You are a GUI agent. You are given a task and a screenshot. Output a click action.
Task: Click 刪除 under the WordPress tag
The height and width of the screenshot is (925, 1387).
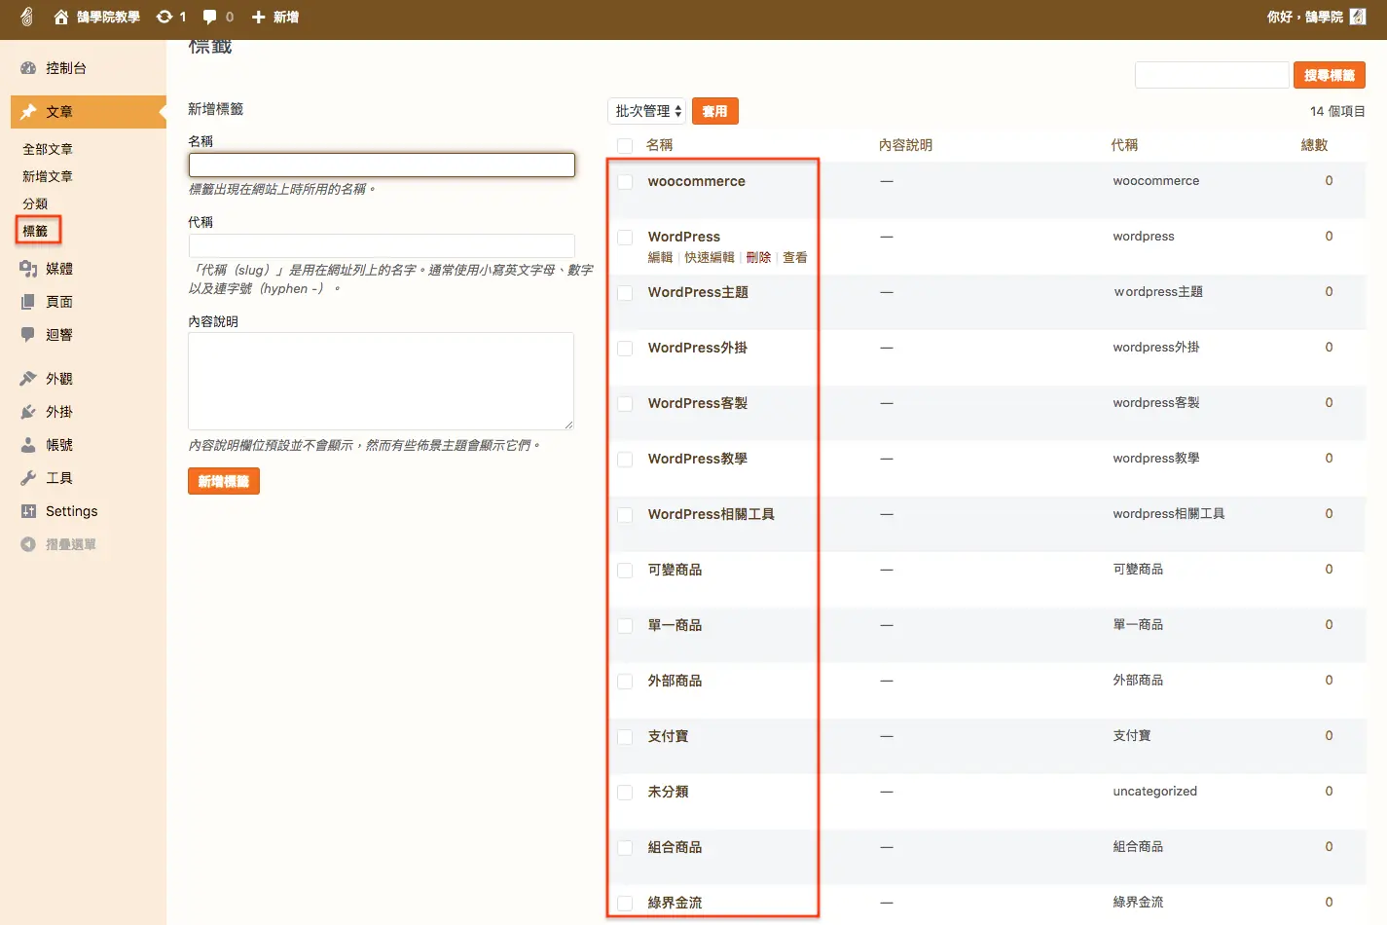pyautogui.click(x=758, y=257)
